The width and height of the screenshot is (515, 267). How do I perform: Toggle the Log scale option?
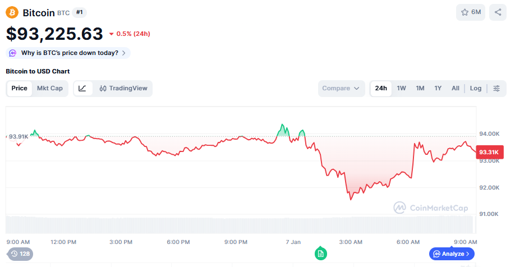click(476, 88)
